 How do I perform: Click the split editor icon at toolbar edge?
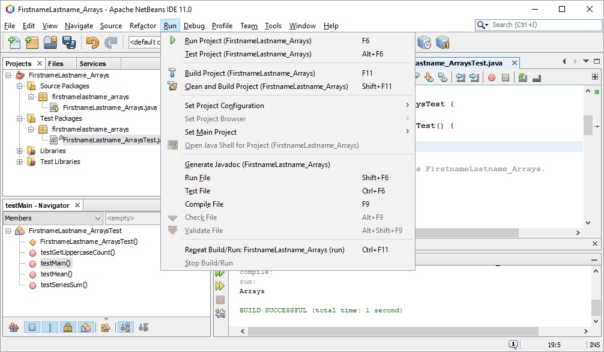pyautogui.click(x=595, y=77)
